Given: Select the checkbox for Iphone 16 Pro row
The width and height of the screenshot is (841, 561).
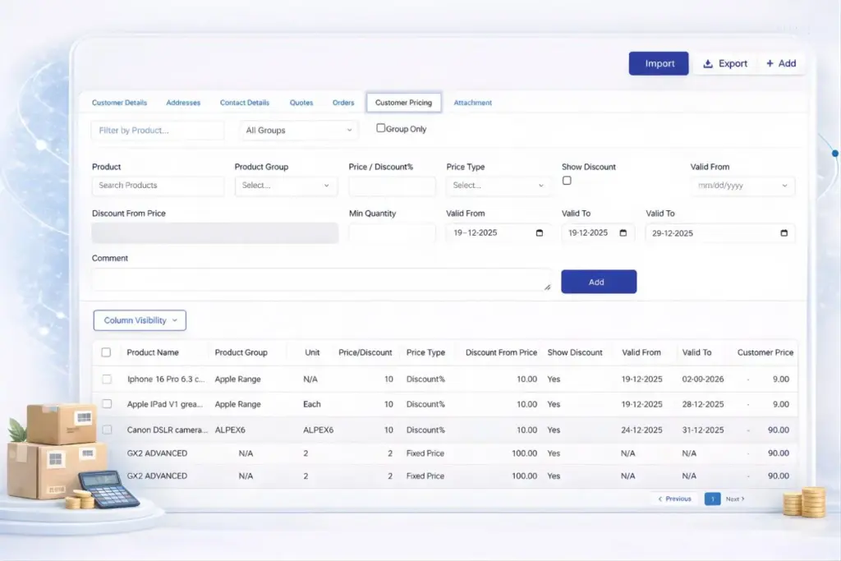Looking at the screenshot, I should 105,379.
